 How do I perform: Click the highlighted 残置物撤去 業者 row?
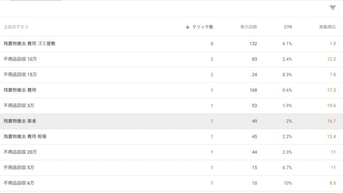171,121
